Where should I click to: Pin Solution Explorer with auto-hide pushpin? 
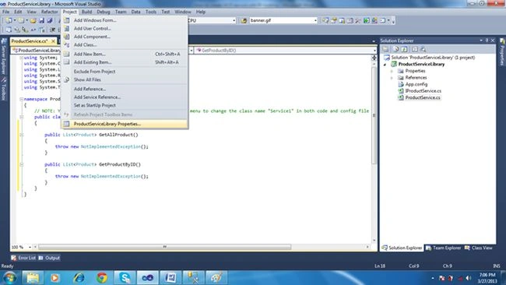pyautogui.click(x=487, y=40)
